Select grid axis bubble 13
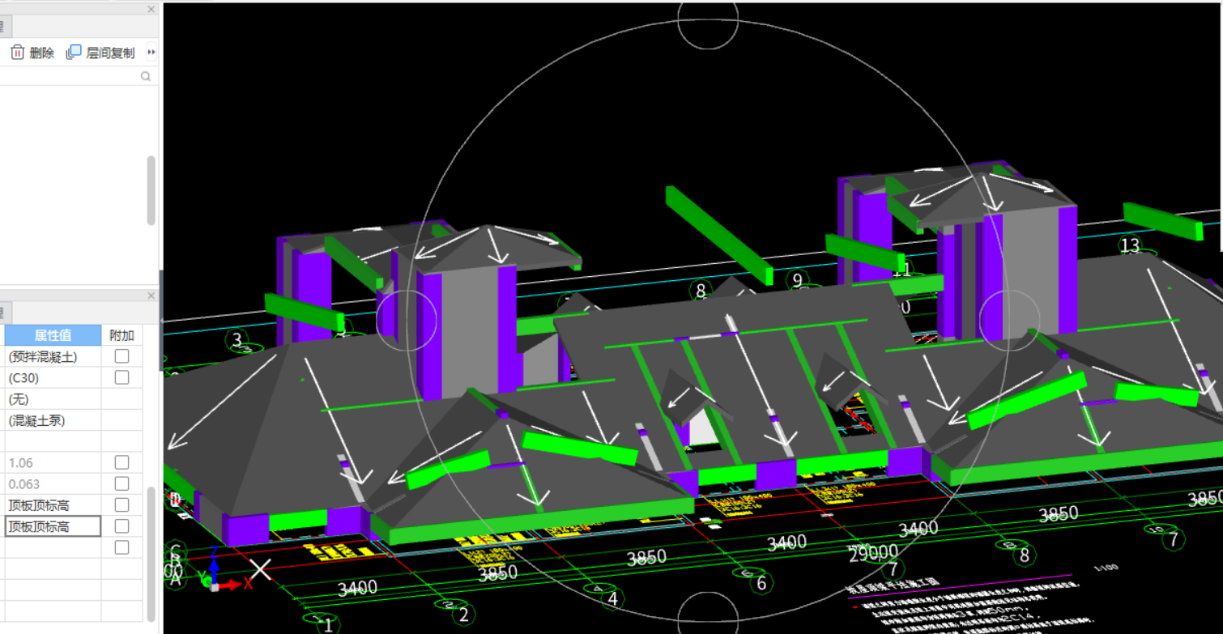Image resolution: width=1223 pixels, height=634 pixels. click(1129, 245)
